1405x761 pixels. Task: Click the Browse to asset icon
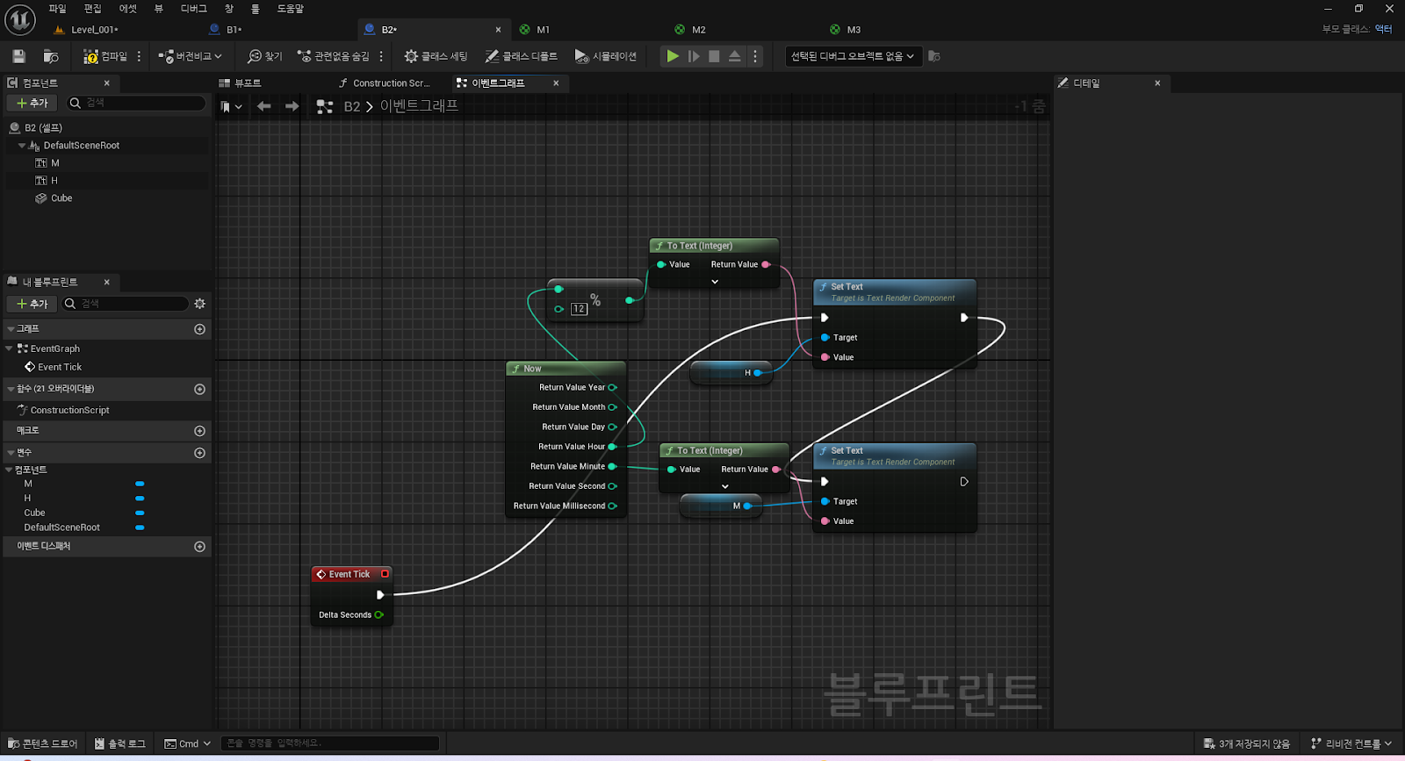(x=51, y=56)
